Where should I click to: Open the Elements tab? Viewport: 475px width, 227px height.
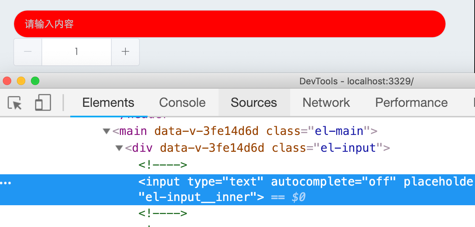[108, 103]
